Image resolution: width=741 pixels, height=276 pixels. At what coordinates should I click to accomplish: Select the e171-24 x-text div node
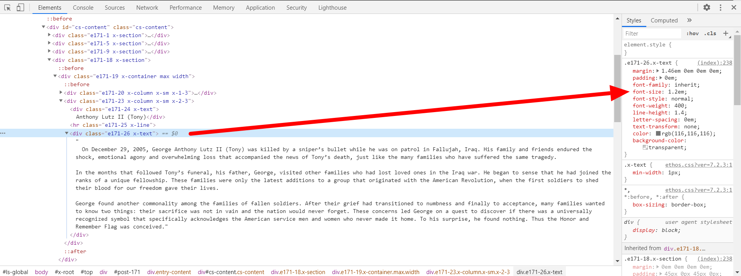coord(114,109)
